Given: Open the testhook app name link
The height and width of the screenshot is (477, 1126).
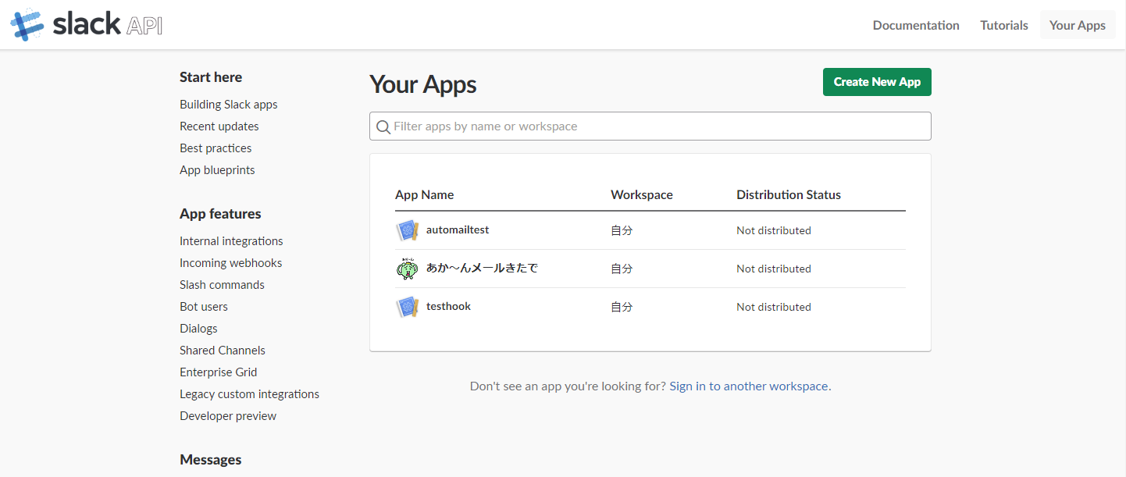Looking at the screenshot, I should click(448, 307).
